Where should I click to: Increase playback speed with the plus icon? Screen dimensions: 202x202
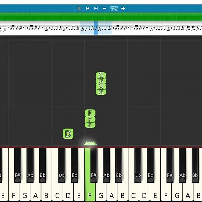coord(123,9)
